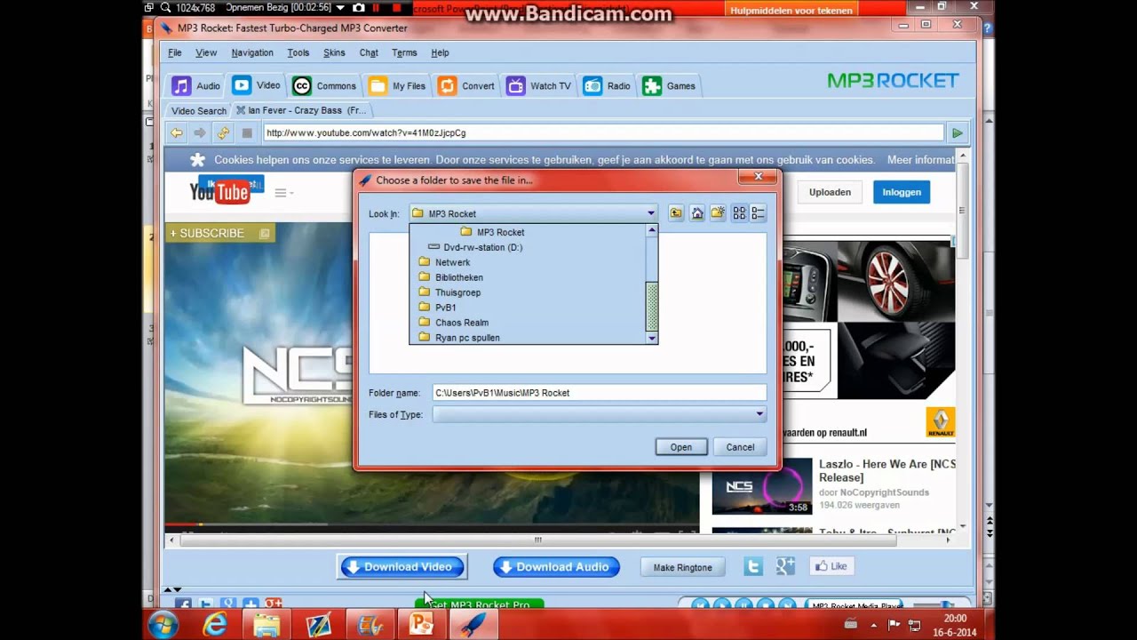Click the green Go arrow next to the URL
Viewport: 1137px width, 640px height.
point(957,133)
